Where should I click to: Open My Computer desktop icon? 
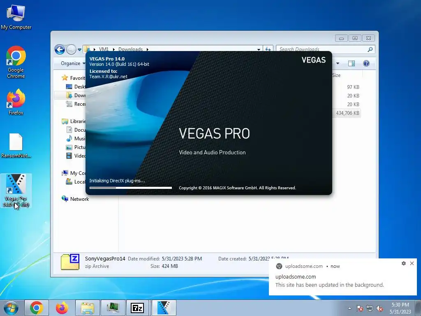pos(16,16)
